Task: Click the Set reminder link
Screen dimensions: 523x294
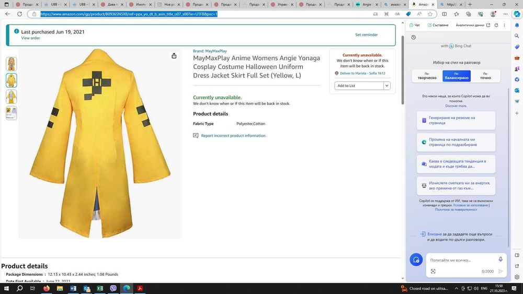Action: click(x=366, y=34)
